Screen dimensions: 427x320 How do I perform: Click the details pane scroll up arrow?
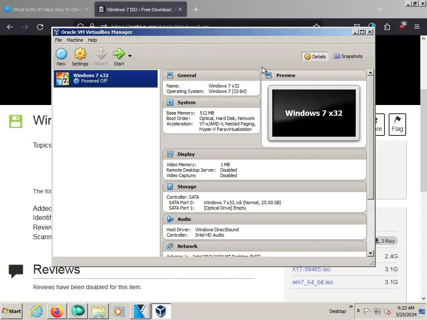tap(370, 72)
